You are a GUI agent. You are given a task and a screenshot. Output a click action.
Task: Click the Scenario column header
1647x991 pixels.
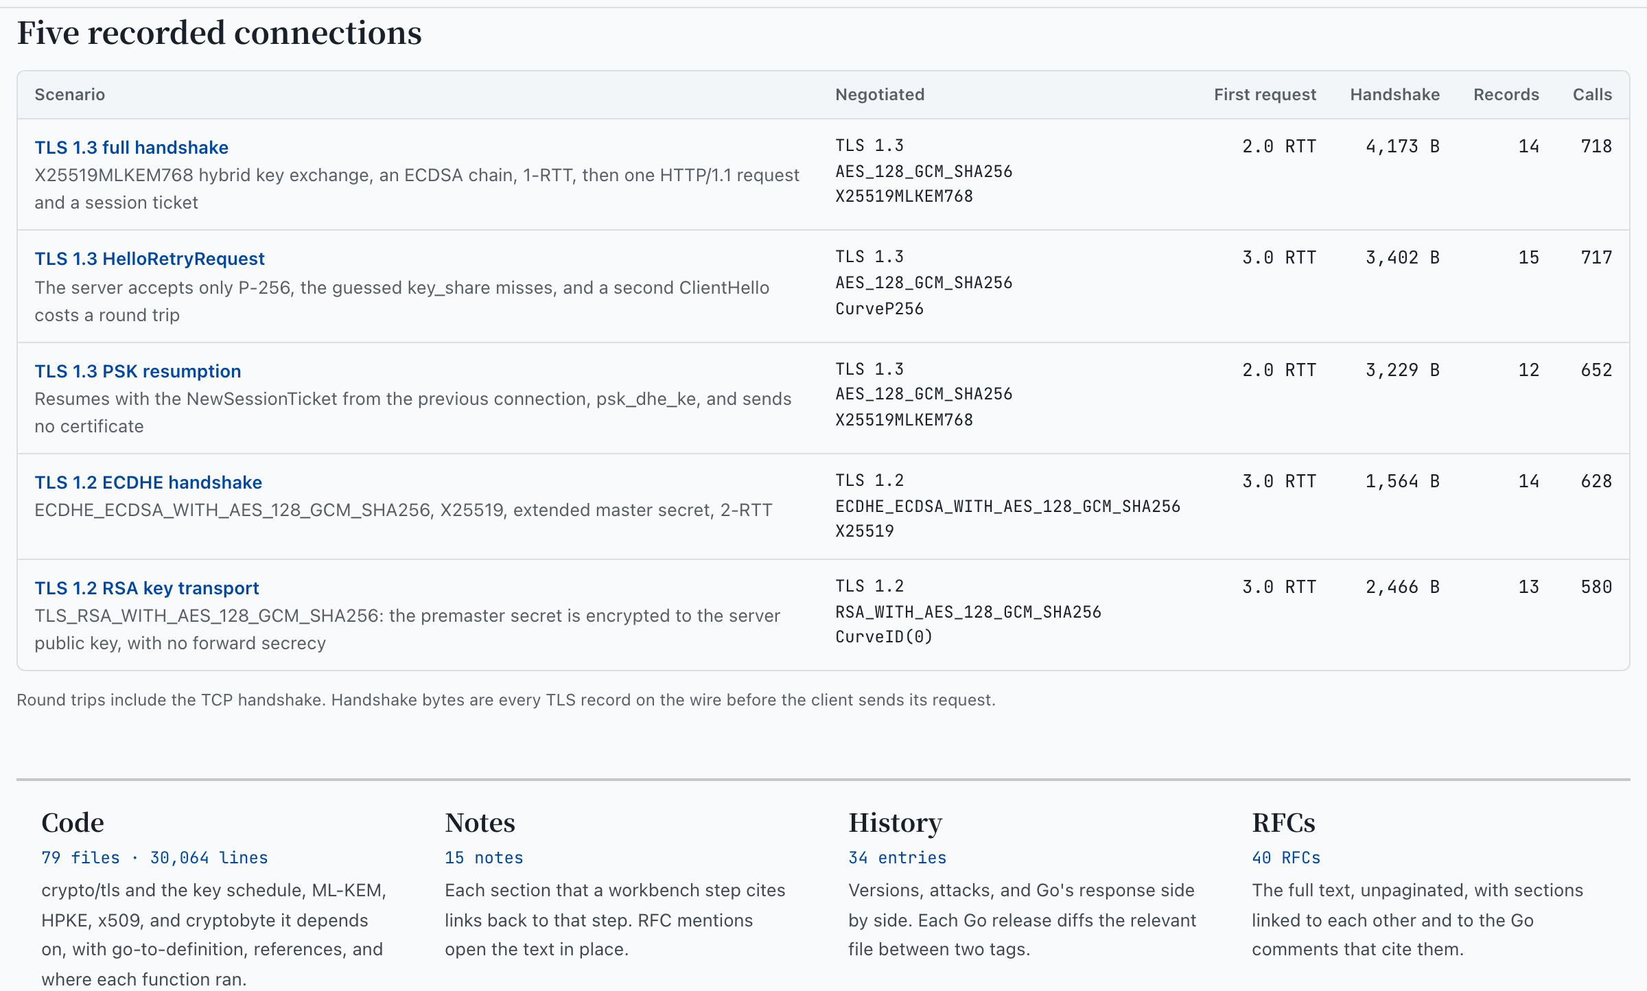click(x=70, y=95)
